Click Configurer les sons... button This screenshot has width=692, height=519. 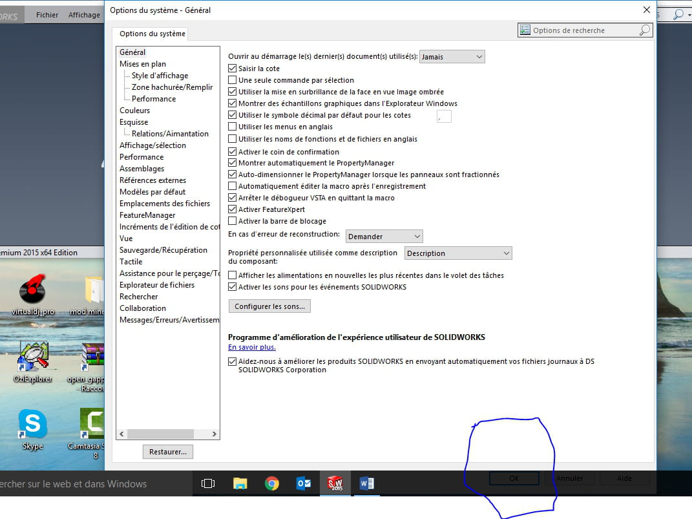click(x=269, y=306)
